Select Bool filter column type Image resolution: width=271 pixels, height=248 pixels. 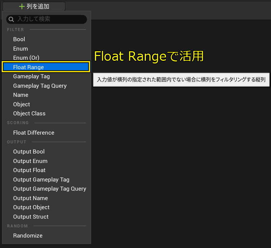tap(47, 39)
